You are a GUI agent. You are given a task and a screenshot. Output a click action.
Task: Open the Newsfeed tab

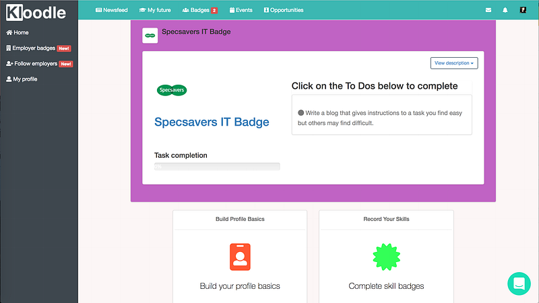pos(111,10)
